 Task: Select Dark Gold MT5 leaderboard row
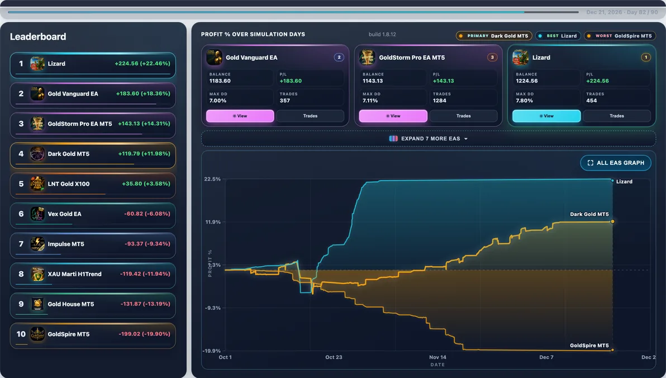coord(93,155)
